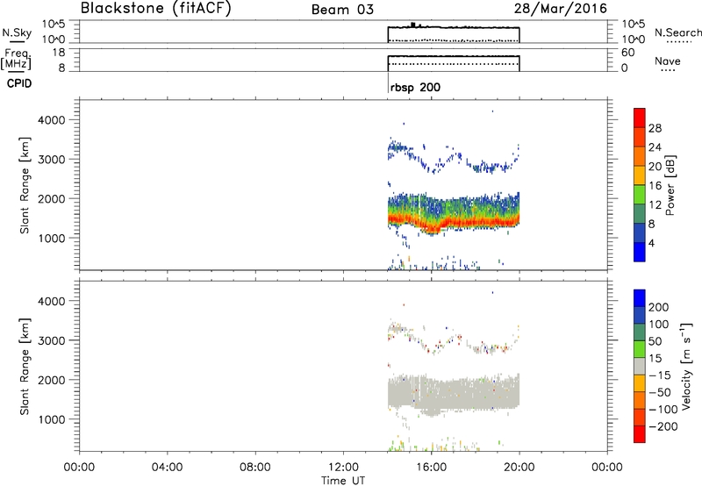Click the Nave legend label
702x486 pixels.
668,61
